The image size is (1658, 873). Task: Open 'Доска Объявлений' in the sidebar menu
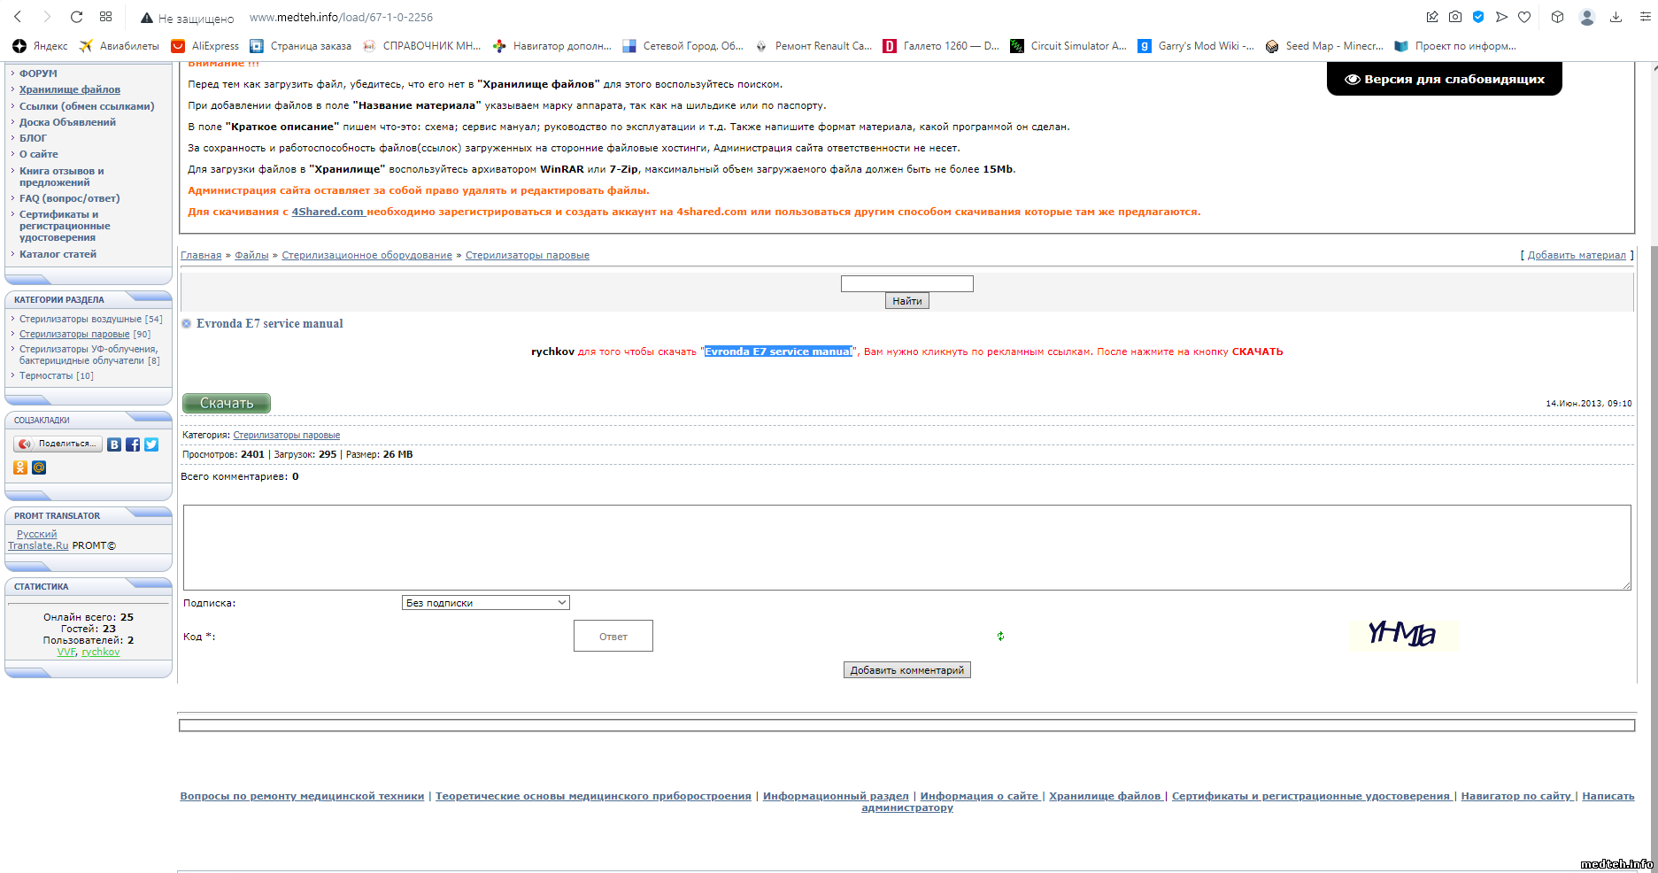pos(67,122)
